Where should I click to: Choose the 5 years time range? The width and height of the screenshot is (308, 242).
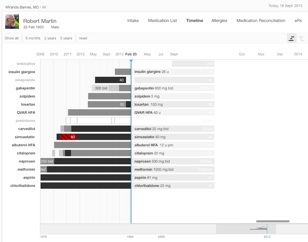66,38
